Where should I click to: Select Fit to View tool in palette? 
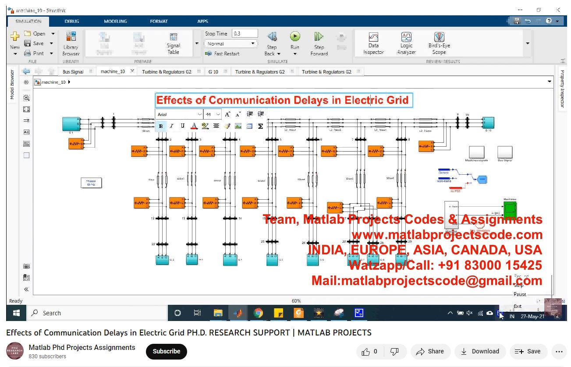tap(26, 109)
